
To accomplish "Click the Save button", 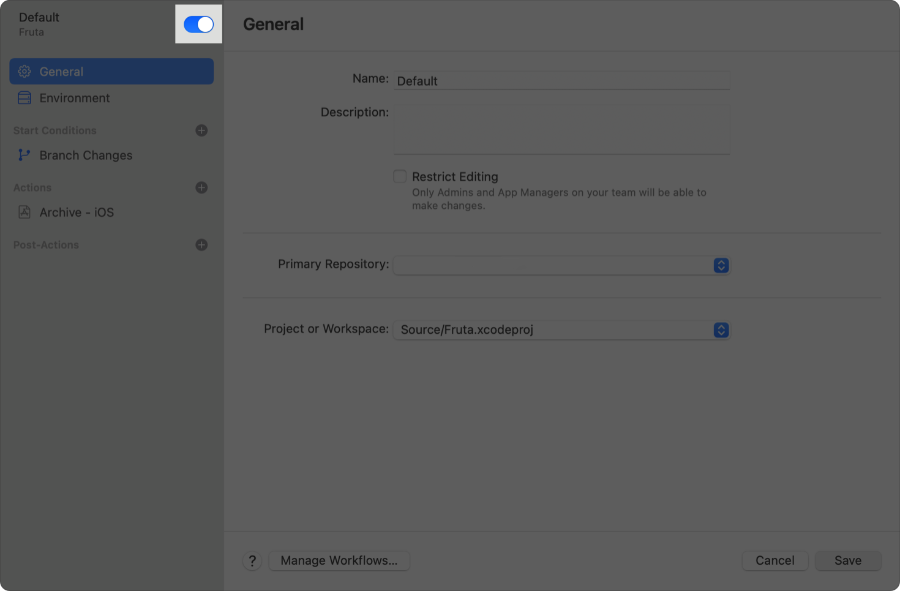I will pos(848,560).
